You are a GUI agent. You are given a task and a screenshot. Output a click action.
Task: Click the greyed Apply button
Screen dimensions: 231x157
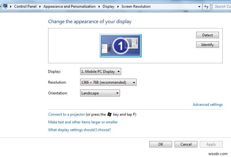click(211, 144)
